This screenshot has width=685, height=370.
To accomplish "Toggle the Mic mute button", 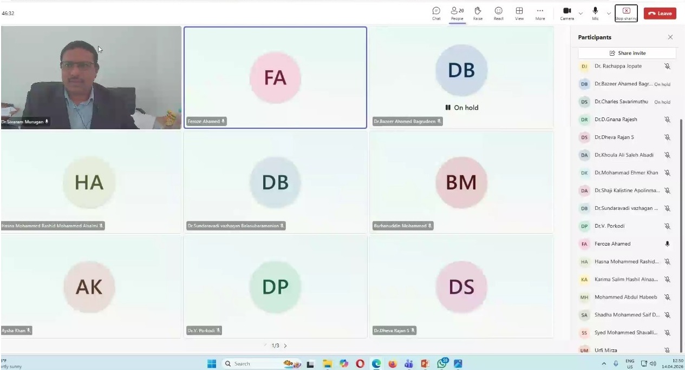I will (595, 13).
